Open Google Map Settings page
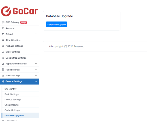 [x=19, y=58]
